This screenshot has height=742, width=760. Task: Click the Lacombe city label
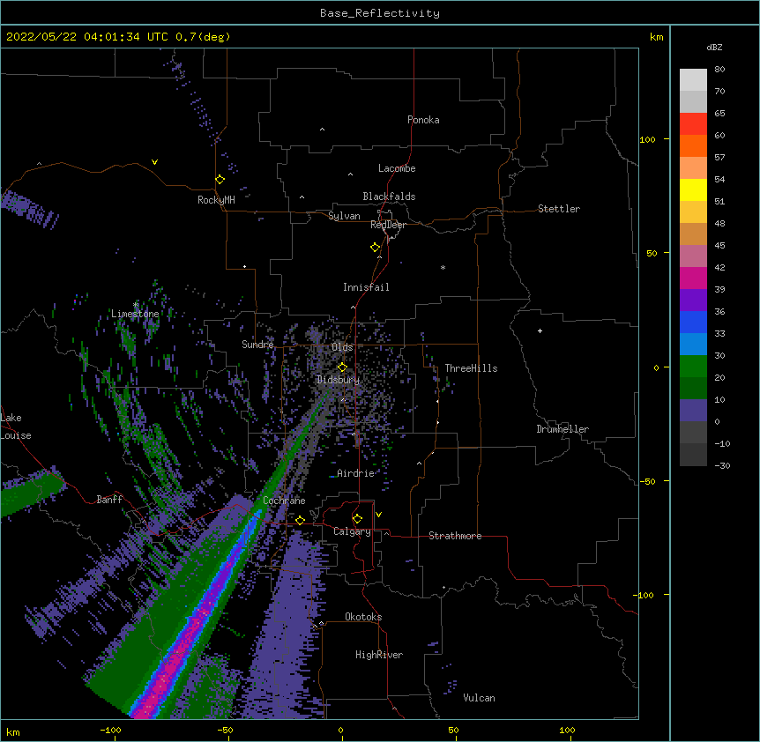(x=397, y=168)
